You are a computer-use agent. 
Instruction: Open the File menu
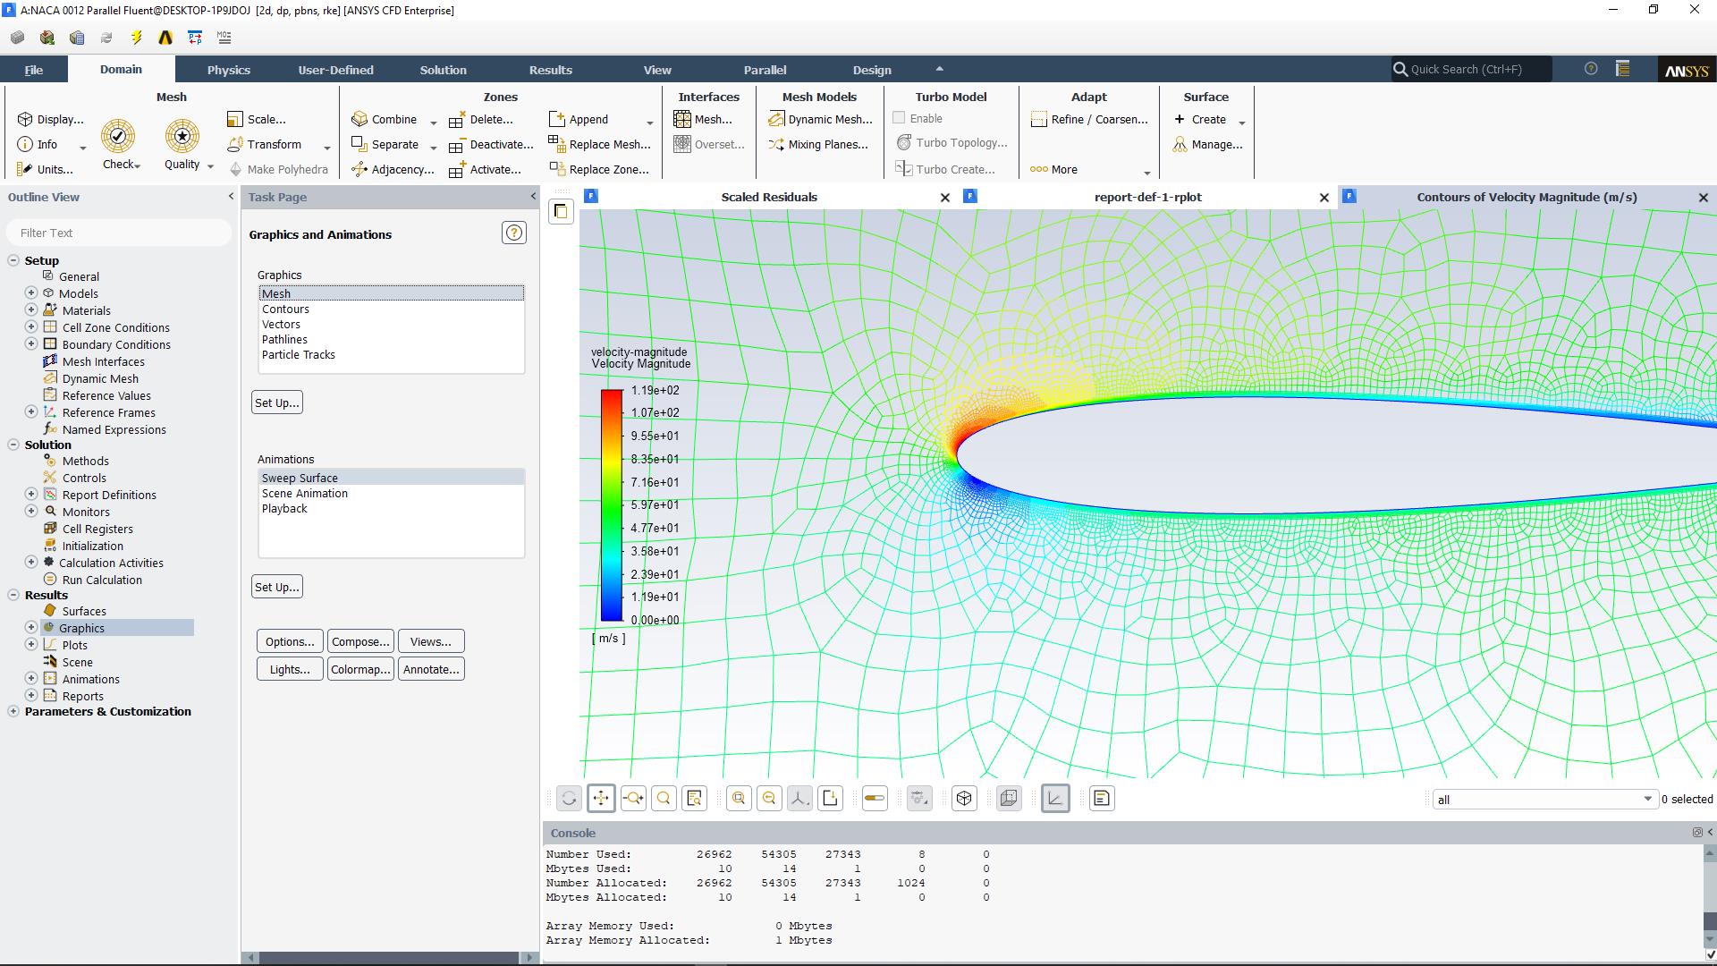pos(34,70)
